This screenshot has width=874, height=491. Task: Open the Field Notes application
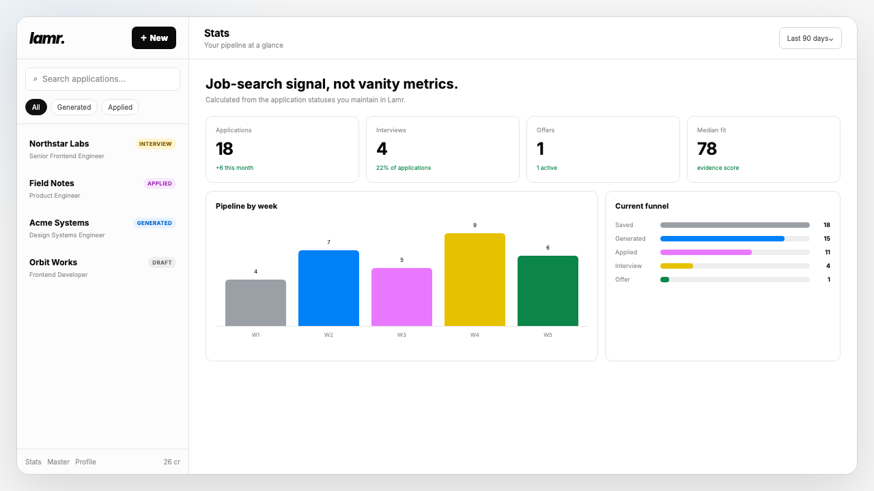click(102, 189)
